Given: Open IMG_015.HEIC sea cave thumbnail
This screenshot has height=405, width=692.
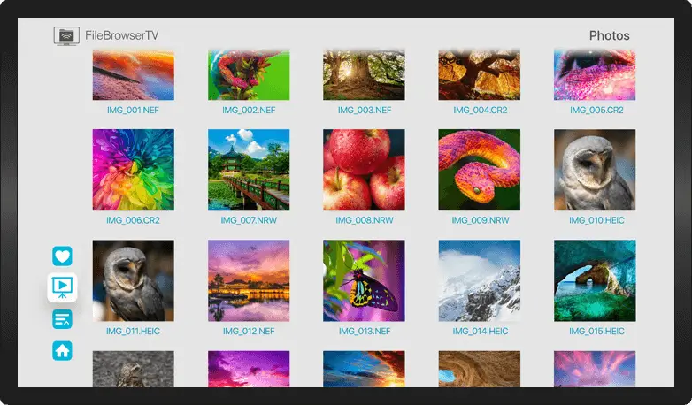Looking at the screenshot, I should (x=595, y=280).
